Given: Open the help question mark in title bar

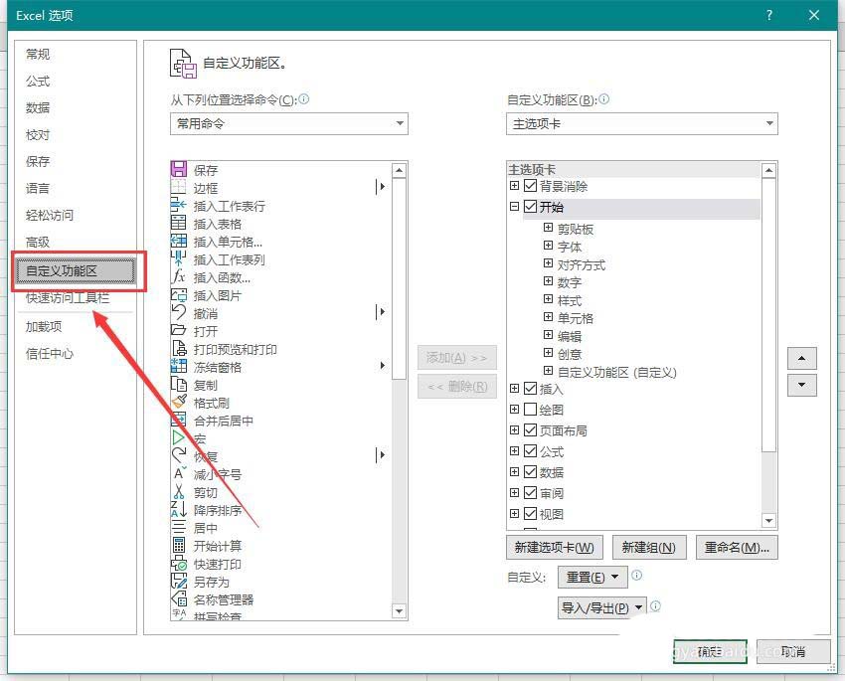Looking at the screenshot, I should tap(769, 15).
